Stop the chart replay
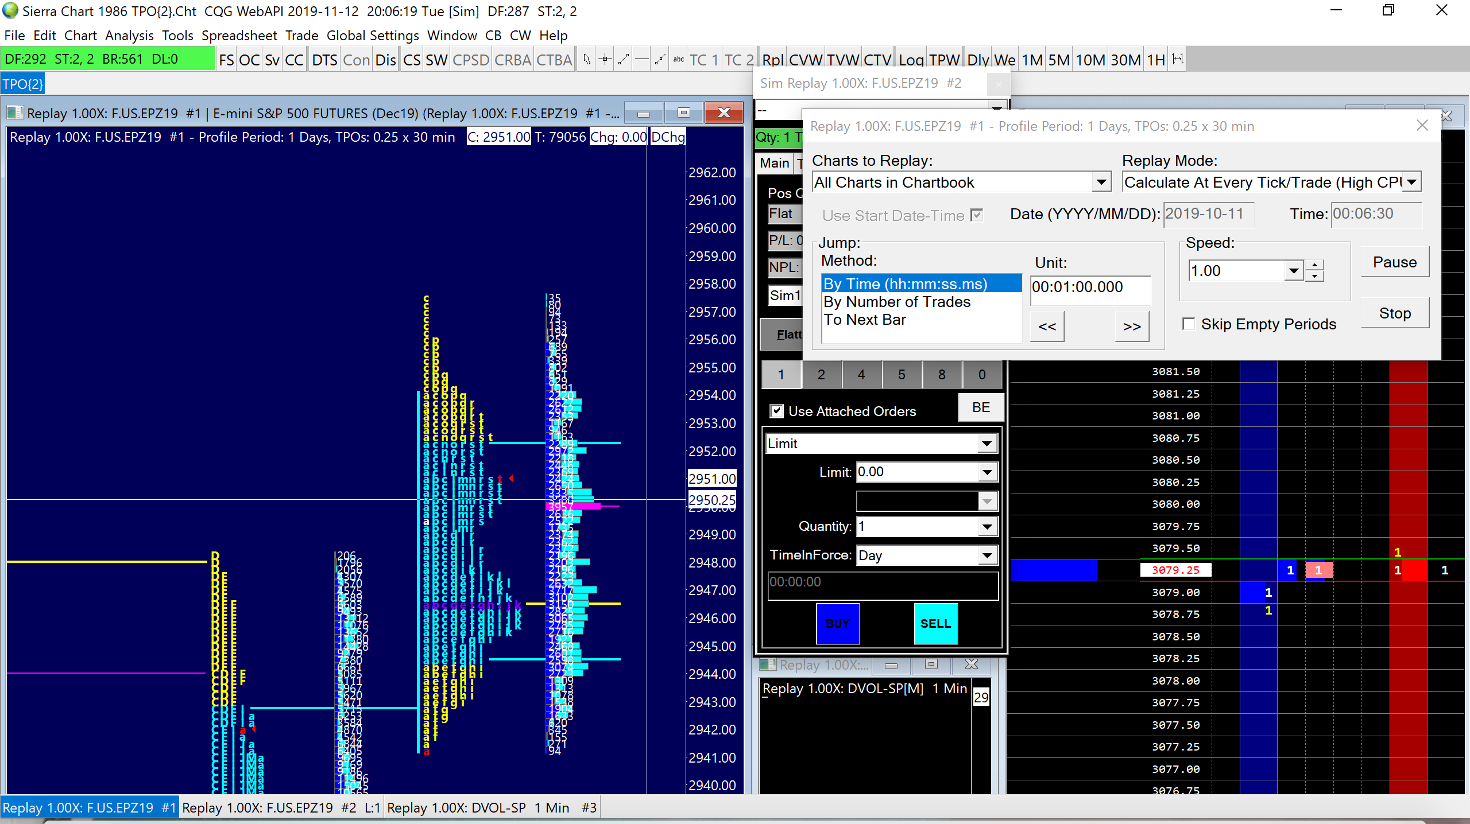 (1395, 313)
